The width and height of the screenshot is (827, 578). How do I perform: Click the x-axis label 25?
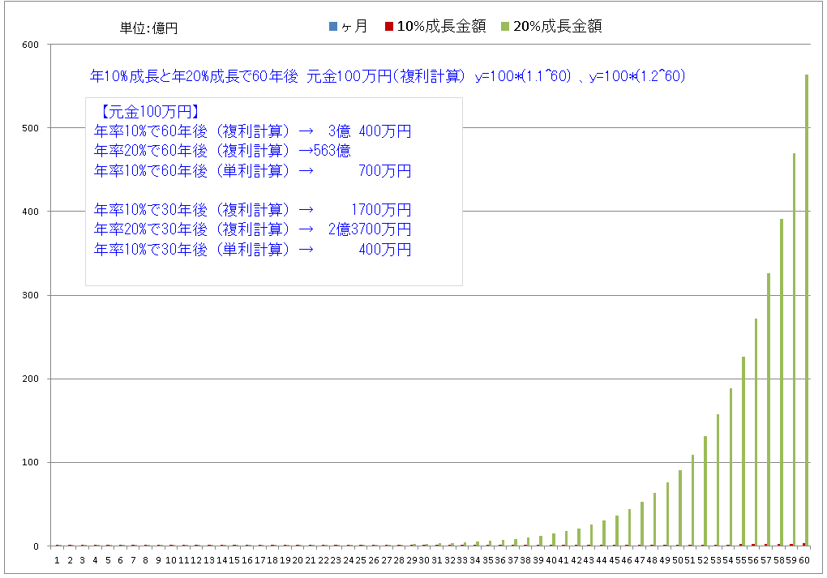point(362,560)
